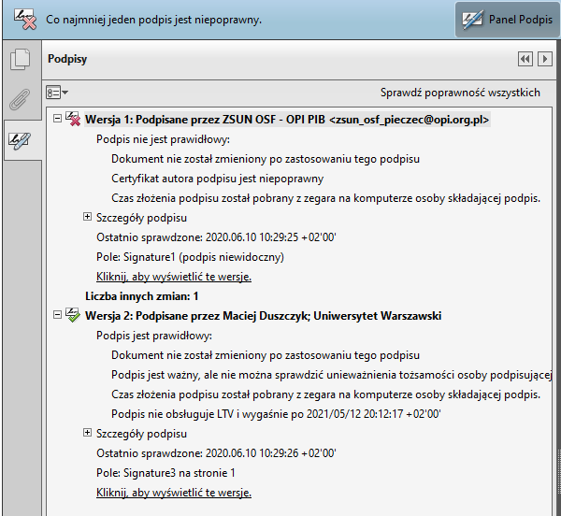Select the Wersja 1 ZSUN OSF signature entry
561x516 pixels.
click(286, 120)
